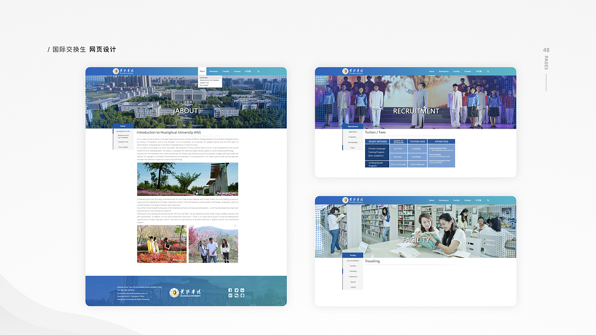Select Our Location in the About dropdown
This screenshot has width=596, height=335.
pyautogui.click(x=204, y=86)
